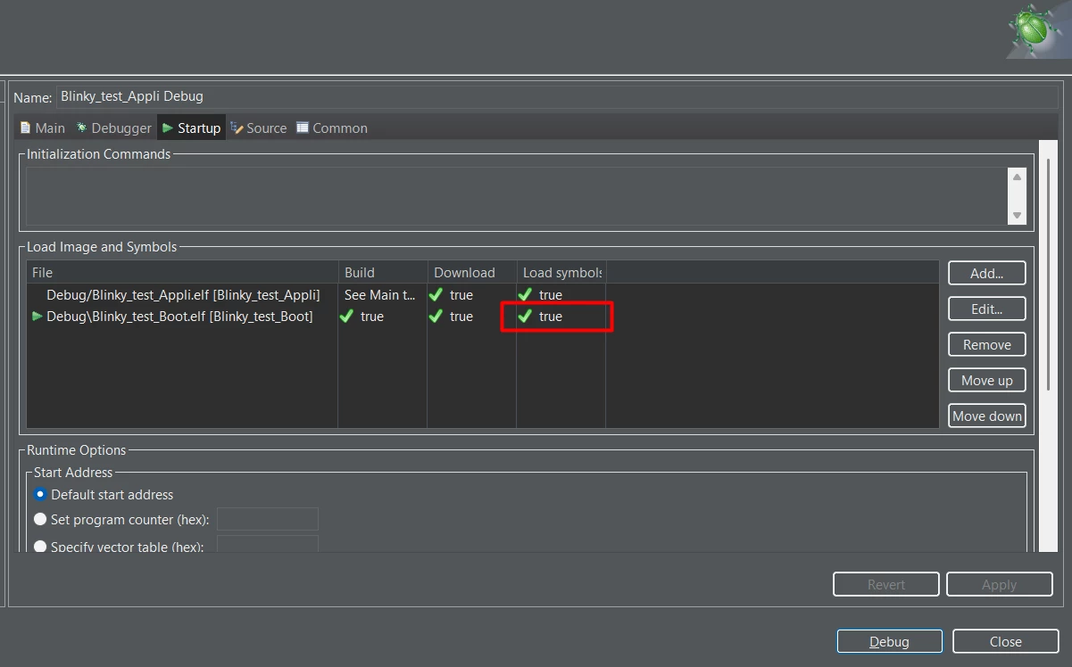1072x667 pixels.
Task: Click the Source tab pencil icon
Action: click(237, 128)
